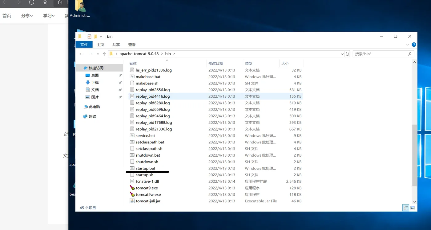This screenshot has width=431, height=230.
Task: Click the makebase.bat file icon
Action: pos(132,76)
